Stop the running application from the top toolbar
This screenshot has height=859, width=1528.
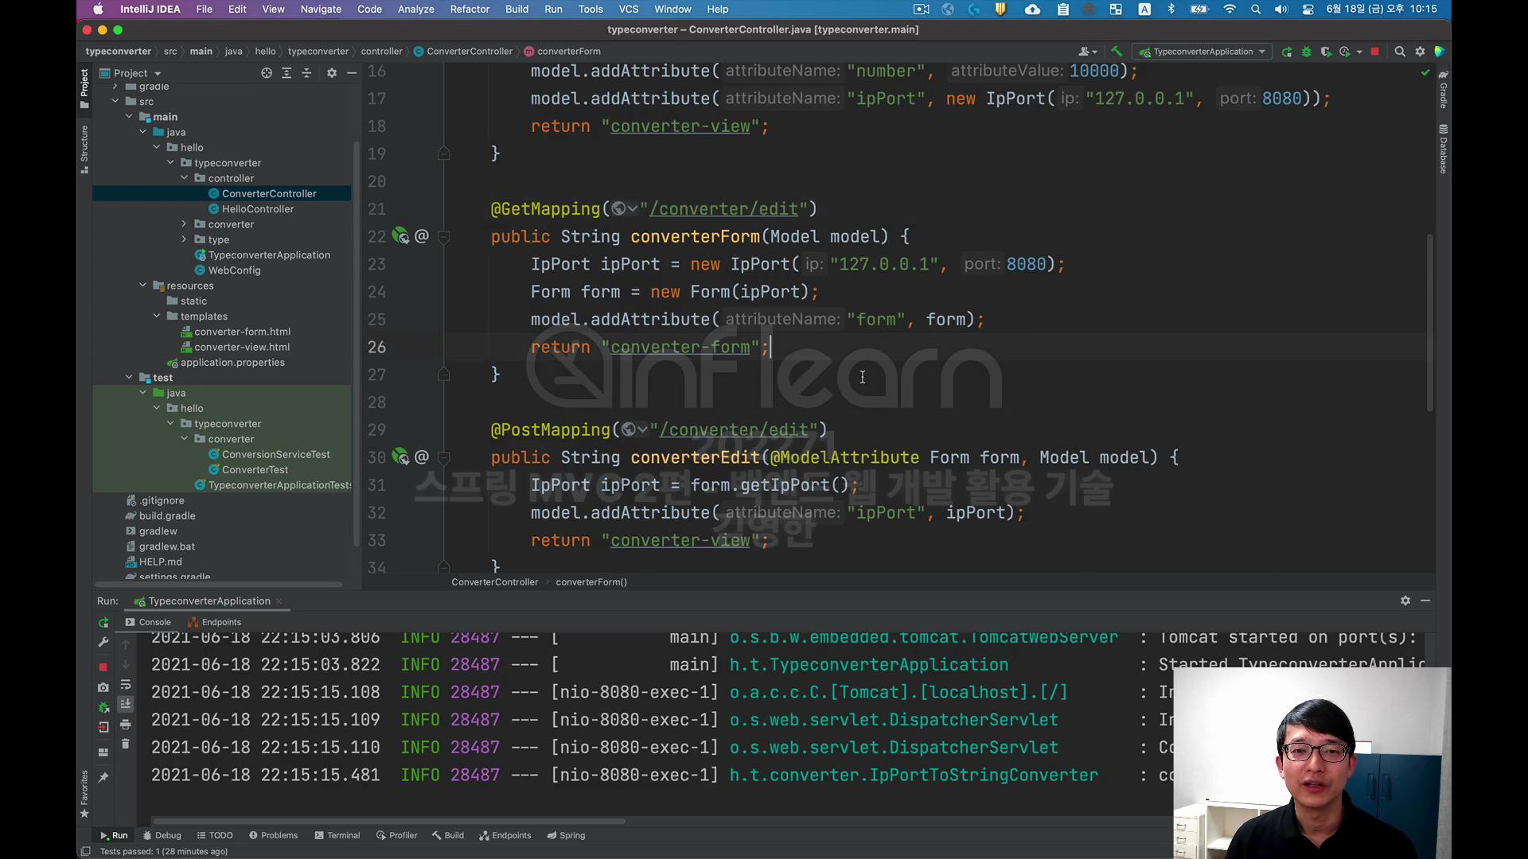1374,52
